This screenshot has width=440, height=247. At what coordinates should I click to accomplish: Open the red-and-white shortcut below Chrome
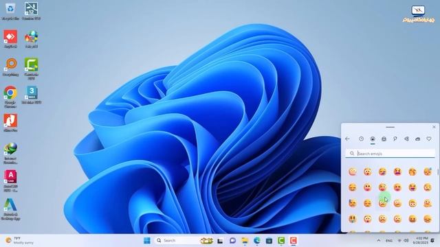pyautogui.click(x=10, y=123)
